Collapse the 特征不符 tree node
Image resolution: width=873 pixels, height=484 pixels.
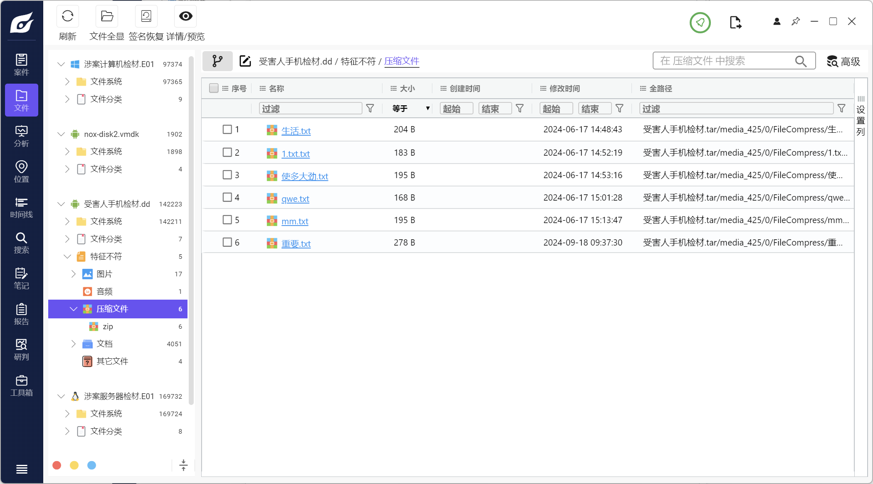67,256
